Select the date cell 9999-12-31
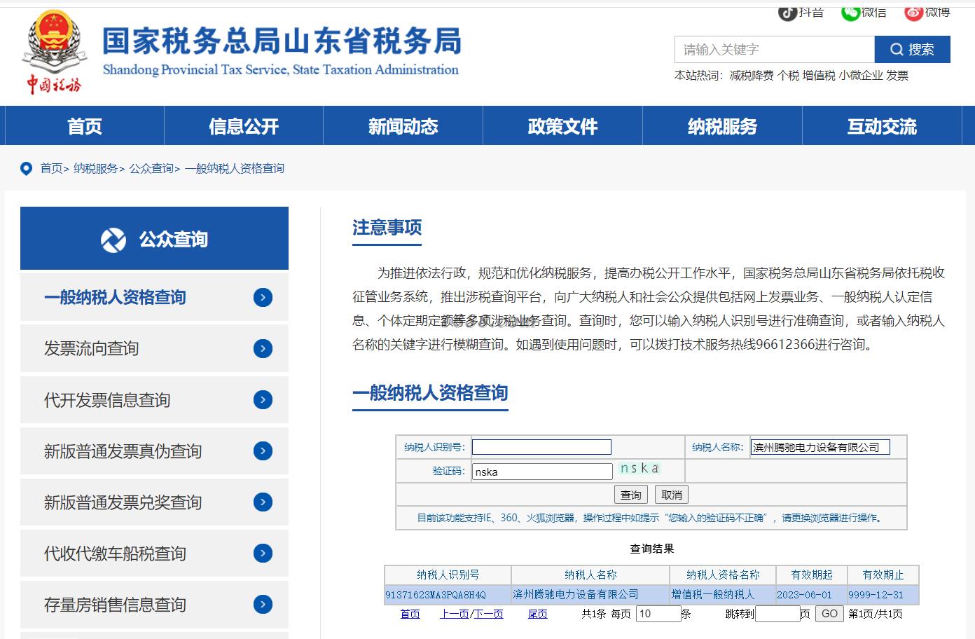This screenshot has width=975, height=639. [883, 595]
